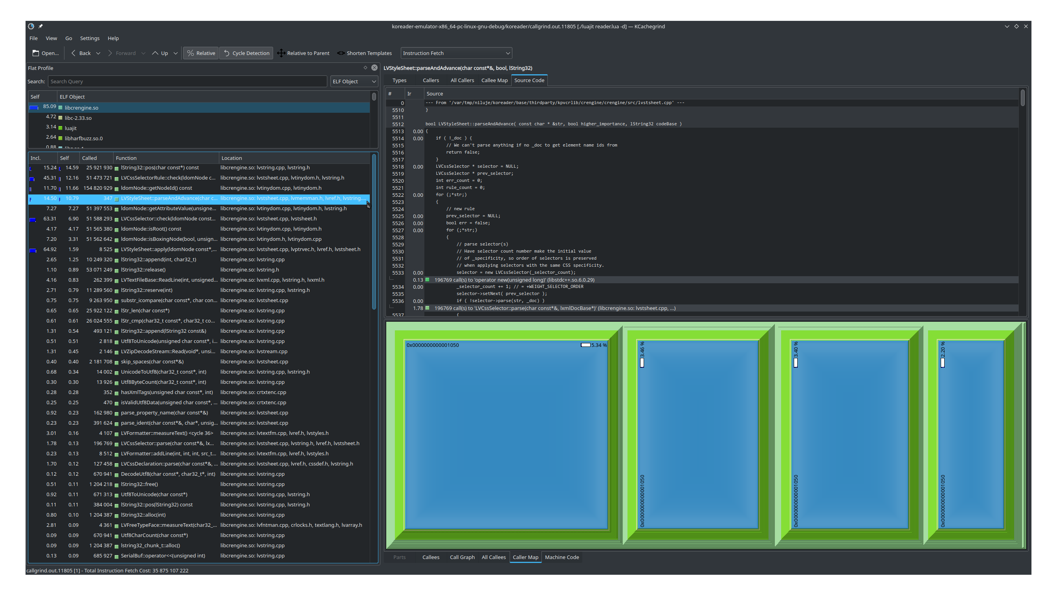
Task: Navigate up the call hierarchy with the Up icon
Action: 154,53
